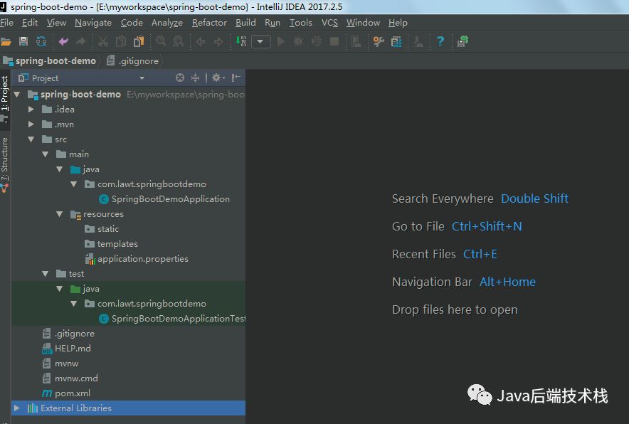This screenshot has height=424, width=629.
Task: Click the Back navigation arrow
Action: tap(200, 41)
